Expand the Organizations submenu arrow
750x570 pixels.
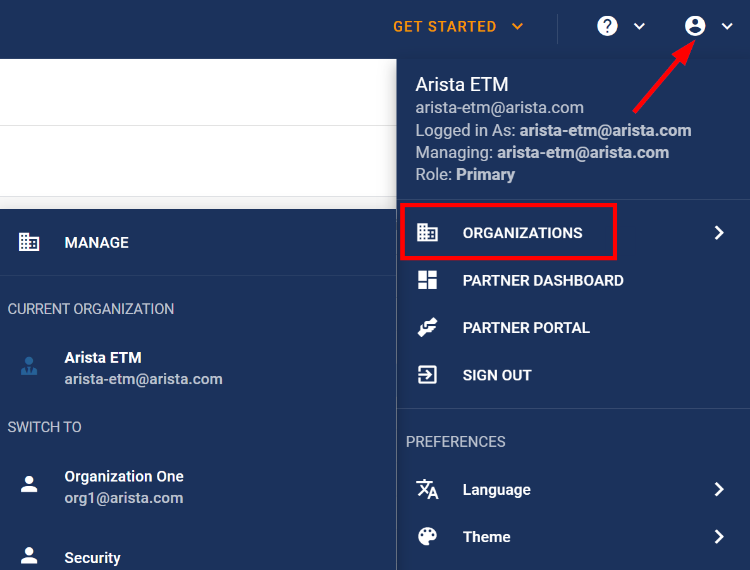tap(719, 233)
